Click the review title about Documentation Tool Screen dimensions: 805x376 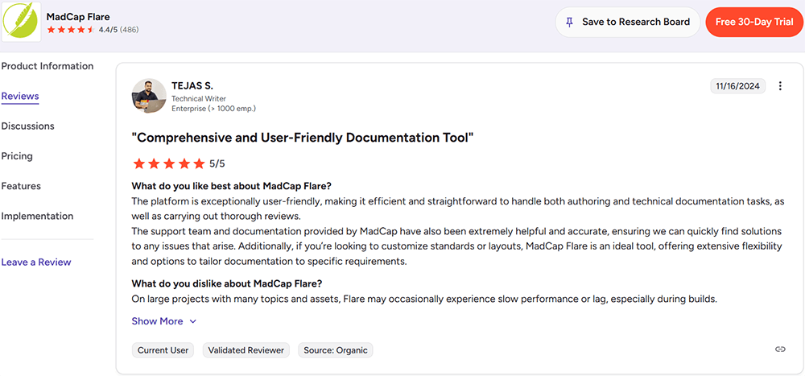click(x=303, y=138)
